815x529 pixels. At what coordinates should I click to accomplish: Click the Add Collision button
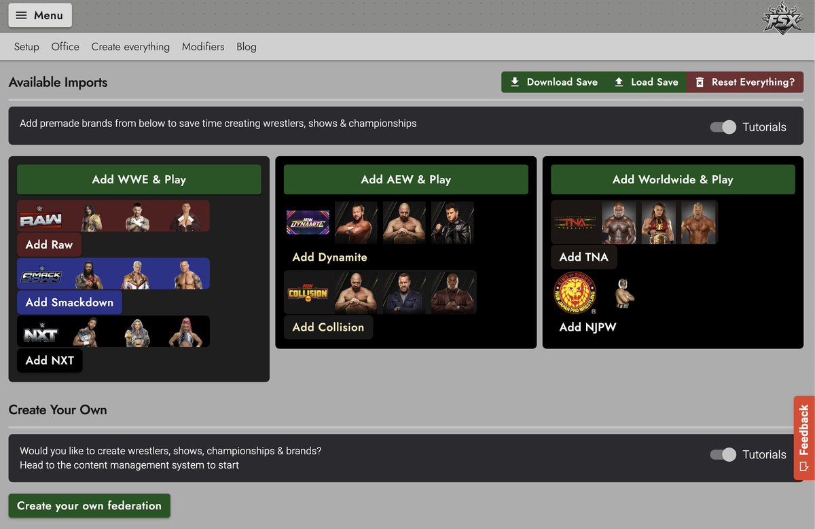tap(328, 327)
